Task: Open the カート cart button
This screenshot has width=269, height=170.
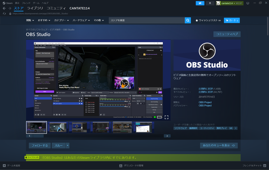Action: pos(232,20)
